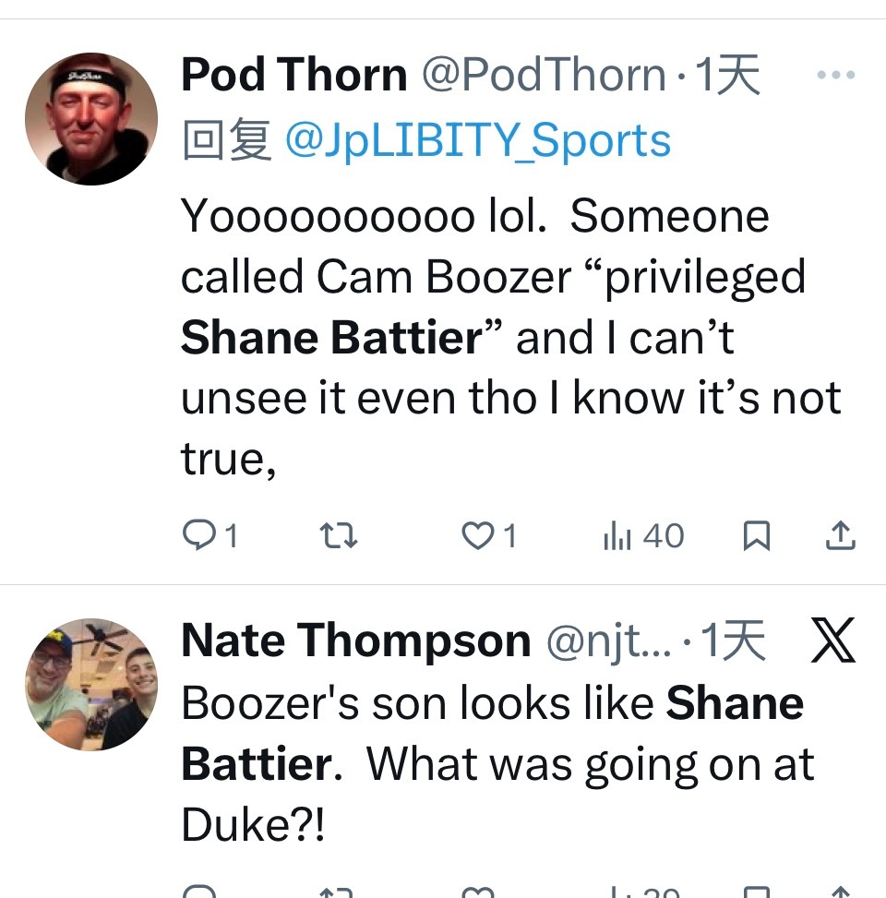Tap the @PodThorn handle
Screen dimensions: 886x898
544,76
